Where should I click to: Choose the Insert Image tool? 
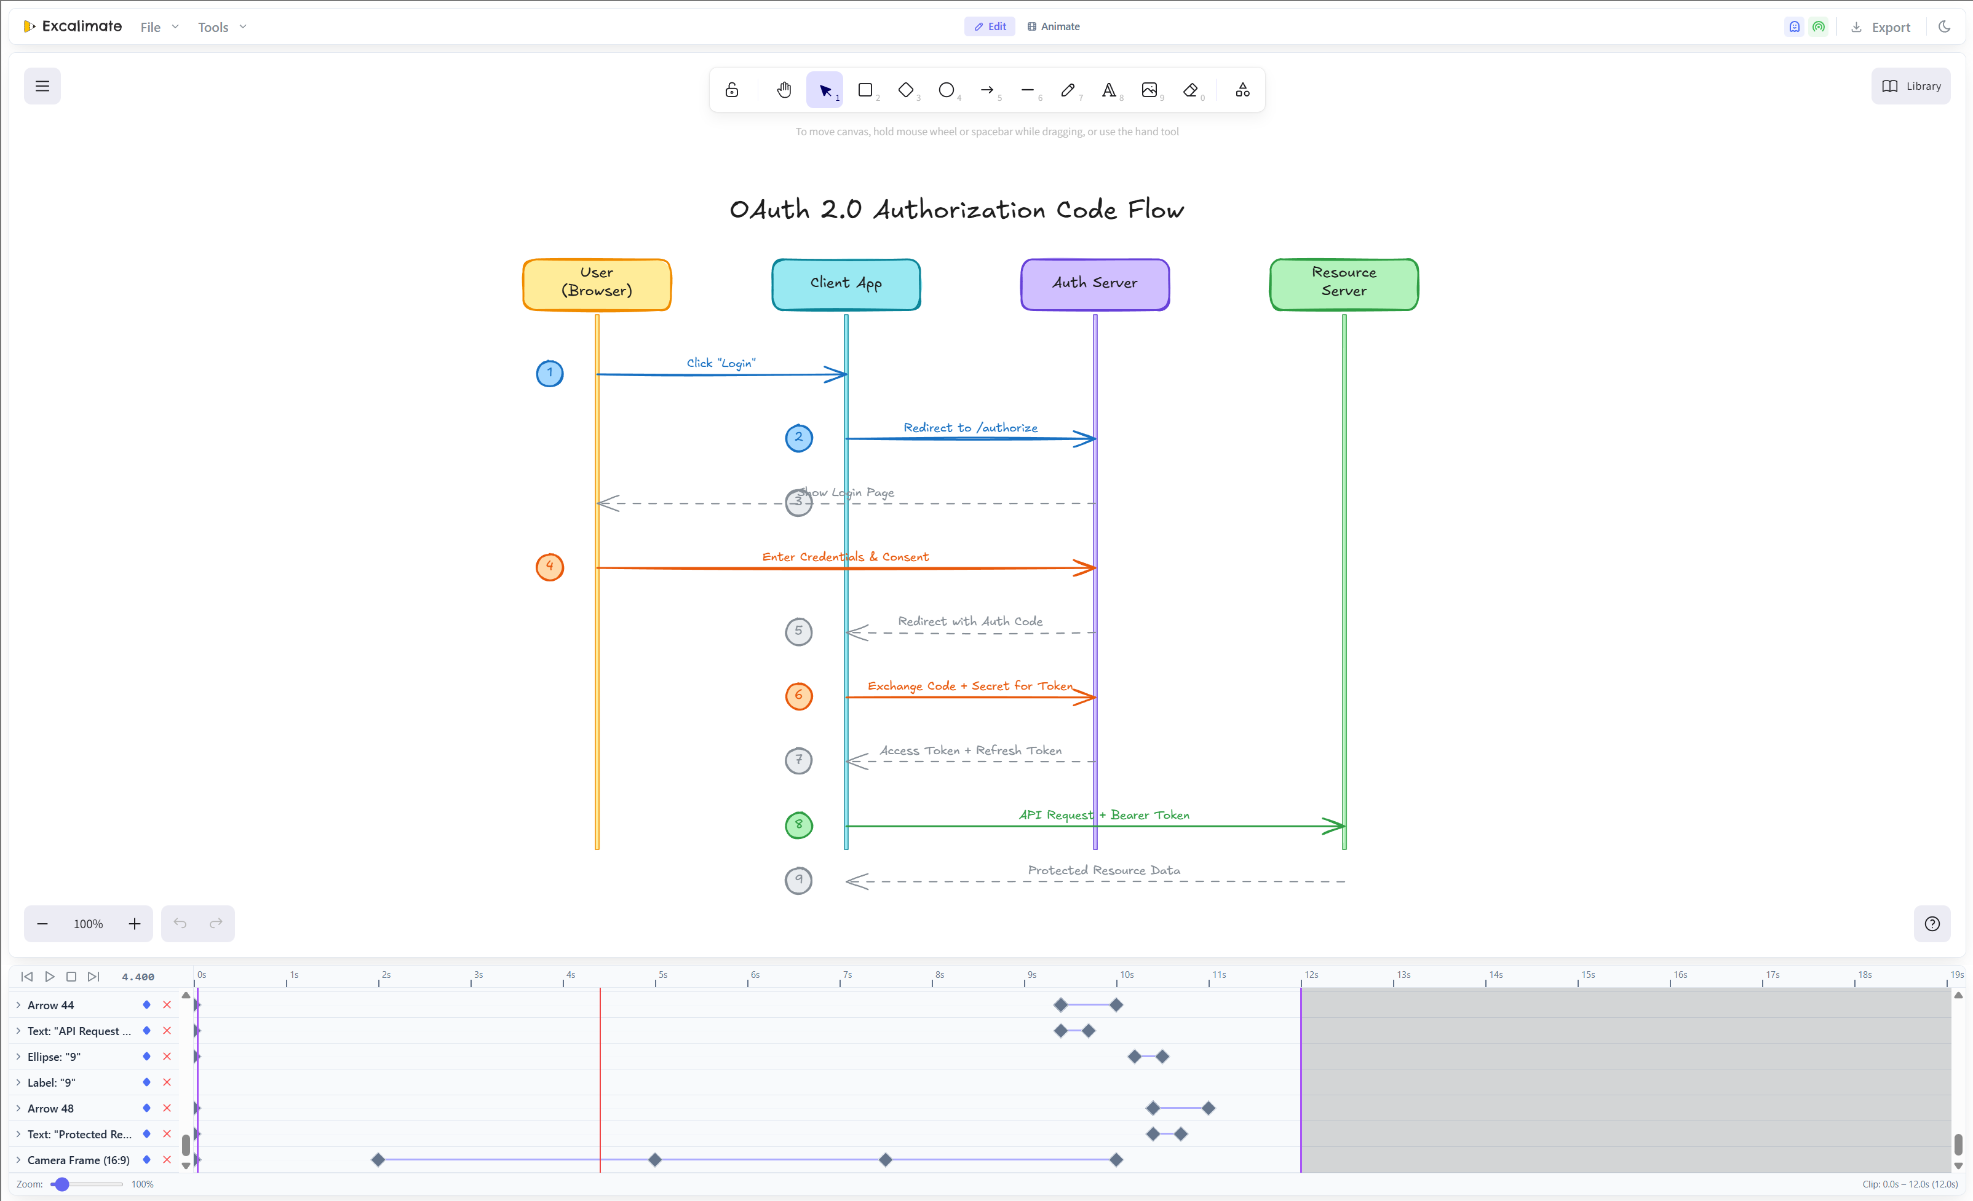(x=1149, y=90)
